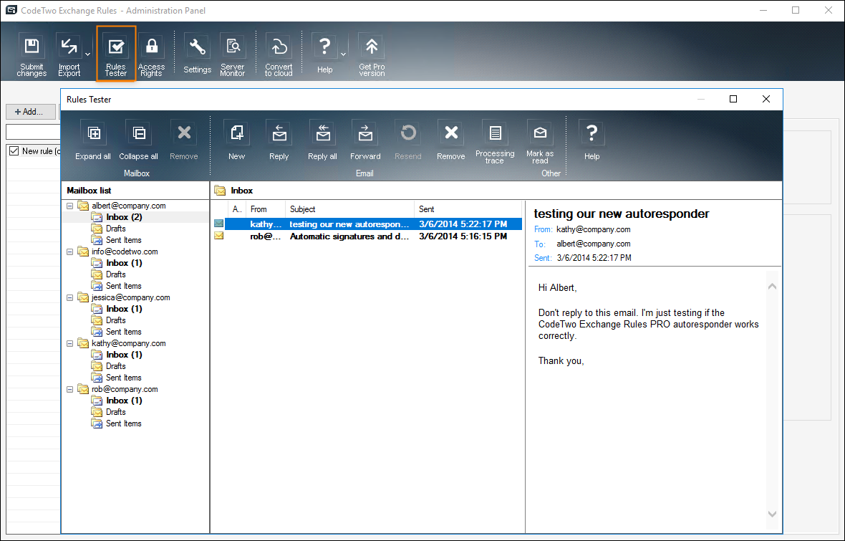
Task: Collapse the kathy@company.com mailbox node
Action: click(69, 343)
